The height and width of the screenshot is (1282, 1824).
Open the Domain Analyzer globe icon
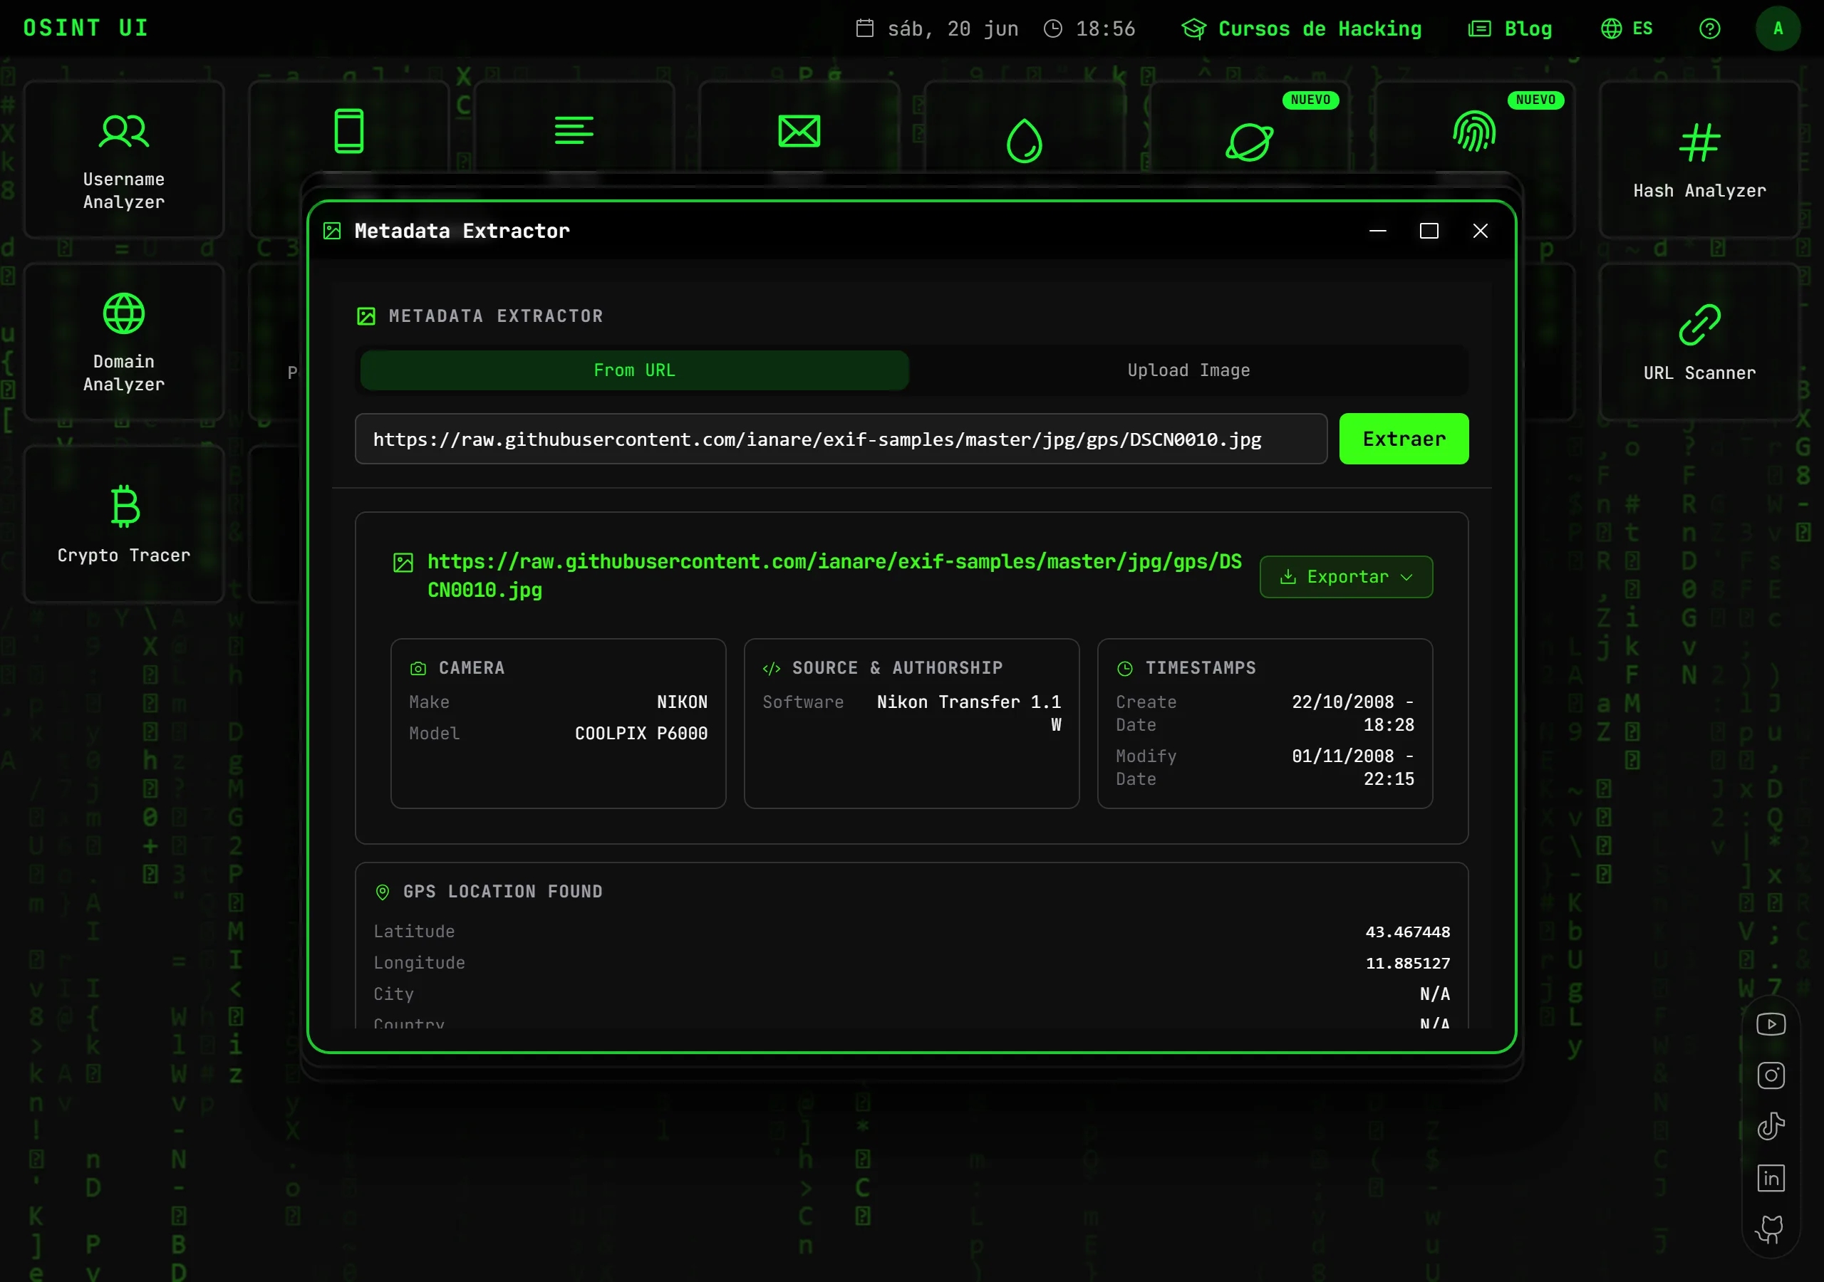(124, 314)
